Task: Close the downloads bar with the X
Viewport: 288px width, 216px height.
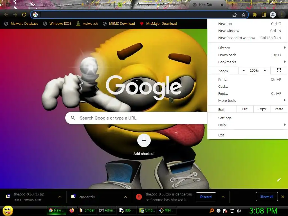Action: [x=283, y=197]
